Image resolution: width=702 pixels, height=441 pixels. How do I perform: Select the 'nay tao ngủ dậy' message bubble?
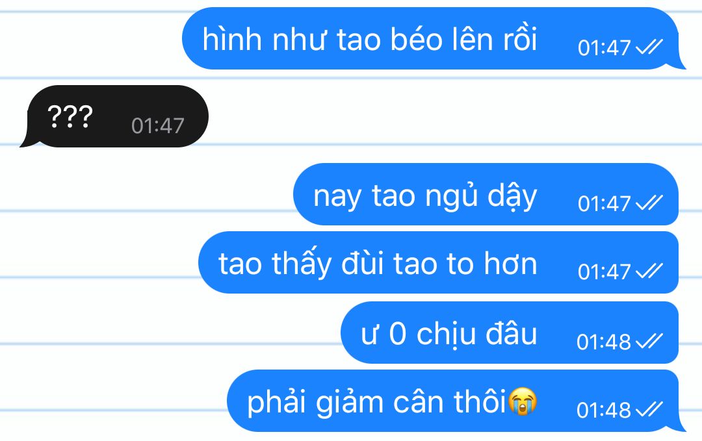pyautogui.click(x=486, y=194)
